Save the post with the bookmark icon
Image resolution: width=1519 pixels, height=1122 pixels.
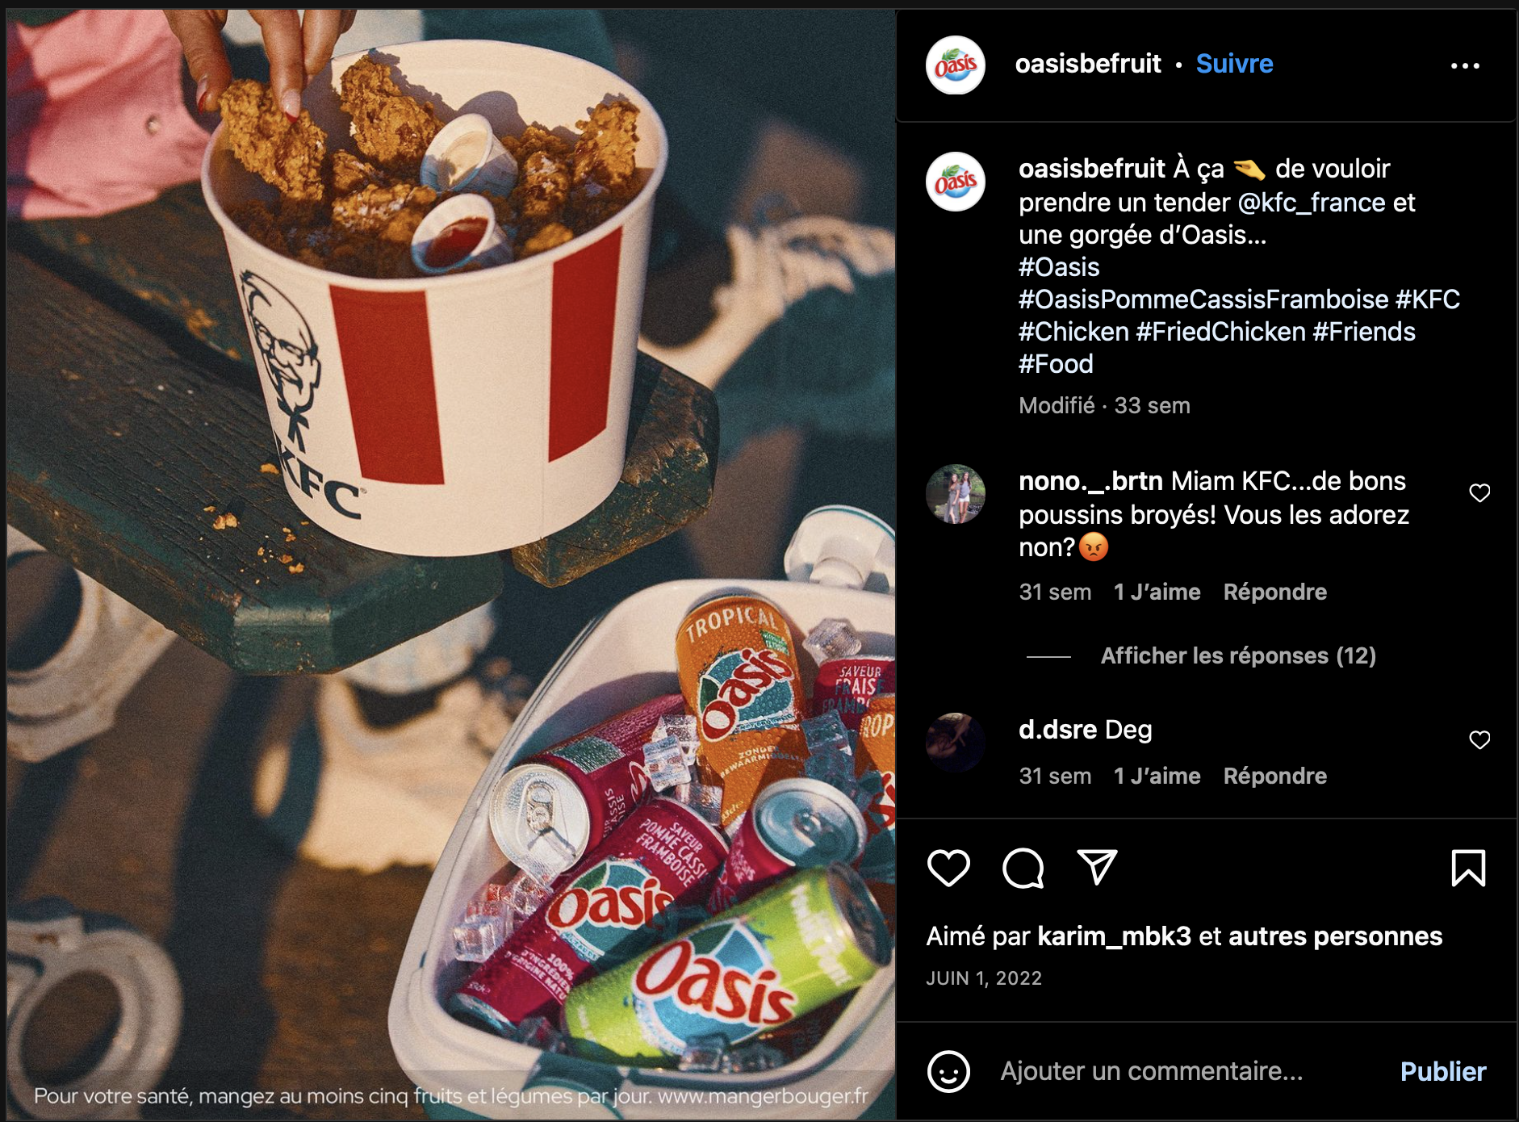1468,869
